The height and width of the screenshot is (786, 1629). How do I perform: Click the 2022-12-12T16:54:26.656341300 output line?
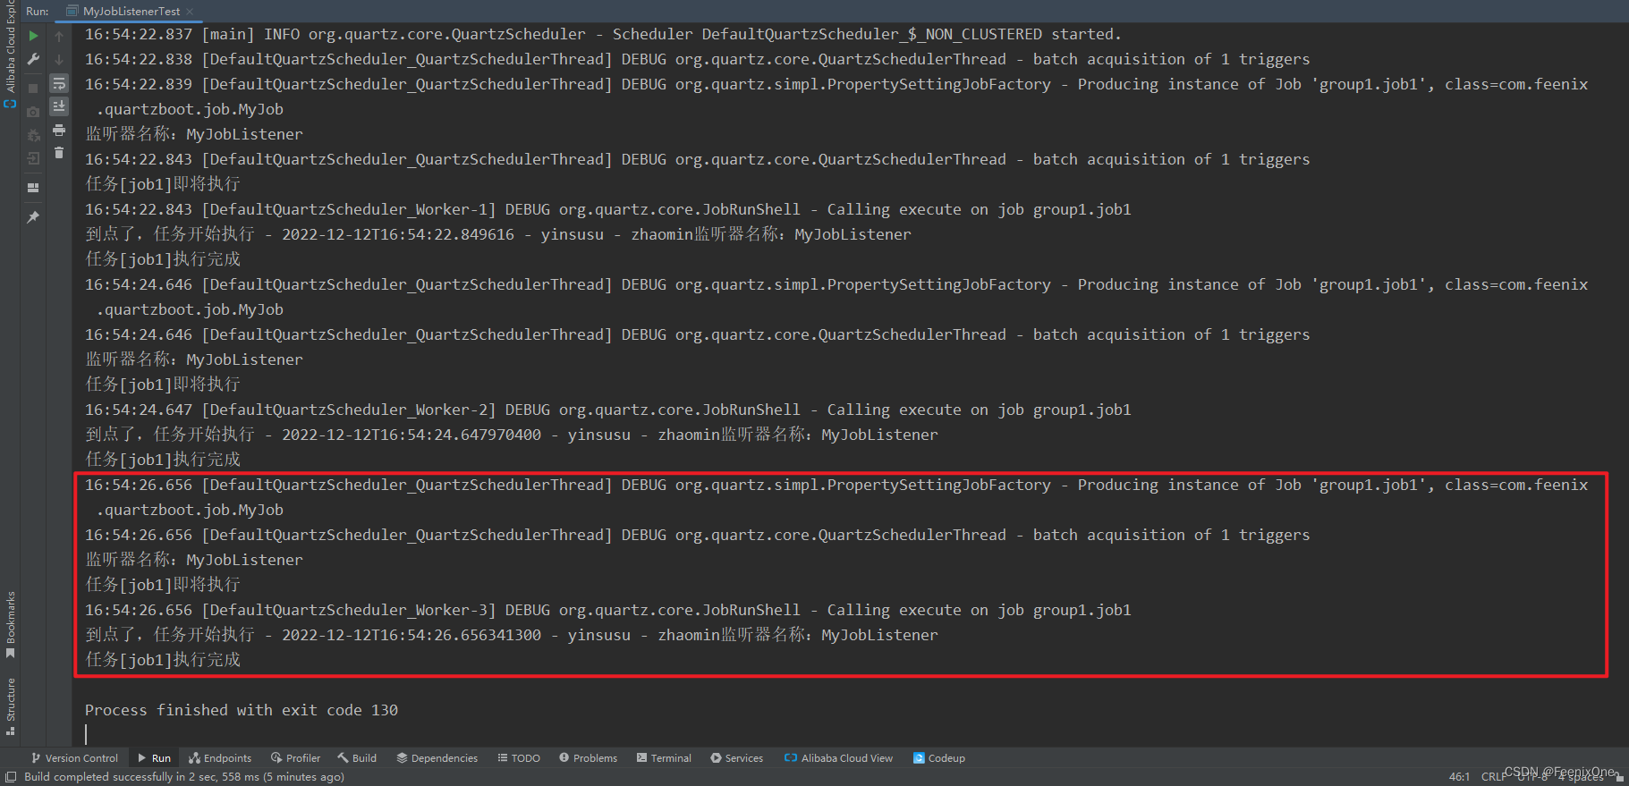(512, 635)
